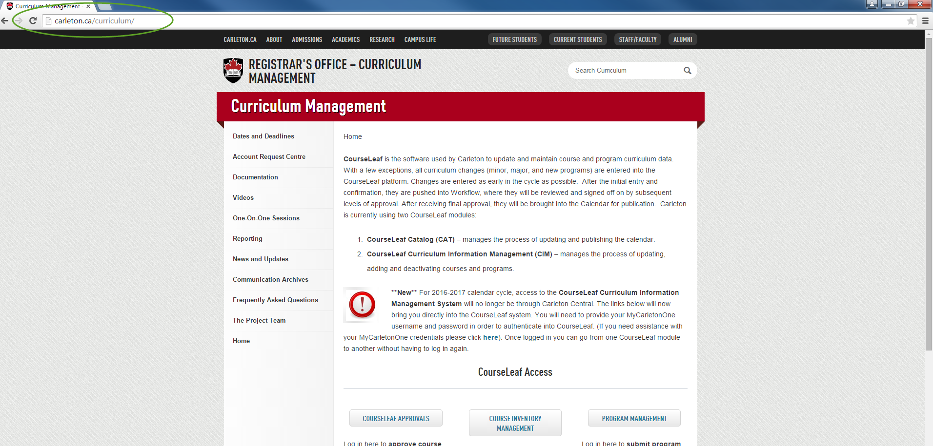
Task: Click the COURSE INVENTORY MANAGEMENT button
Action: coord(515,423)
